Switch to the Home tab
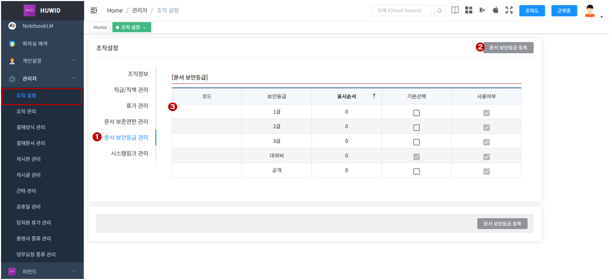 [x=100, y=27]
